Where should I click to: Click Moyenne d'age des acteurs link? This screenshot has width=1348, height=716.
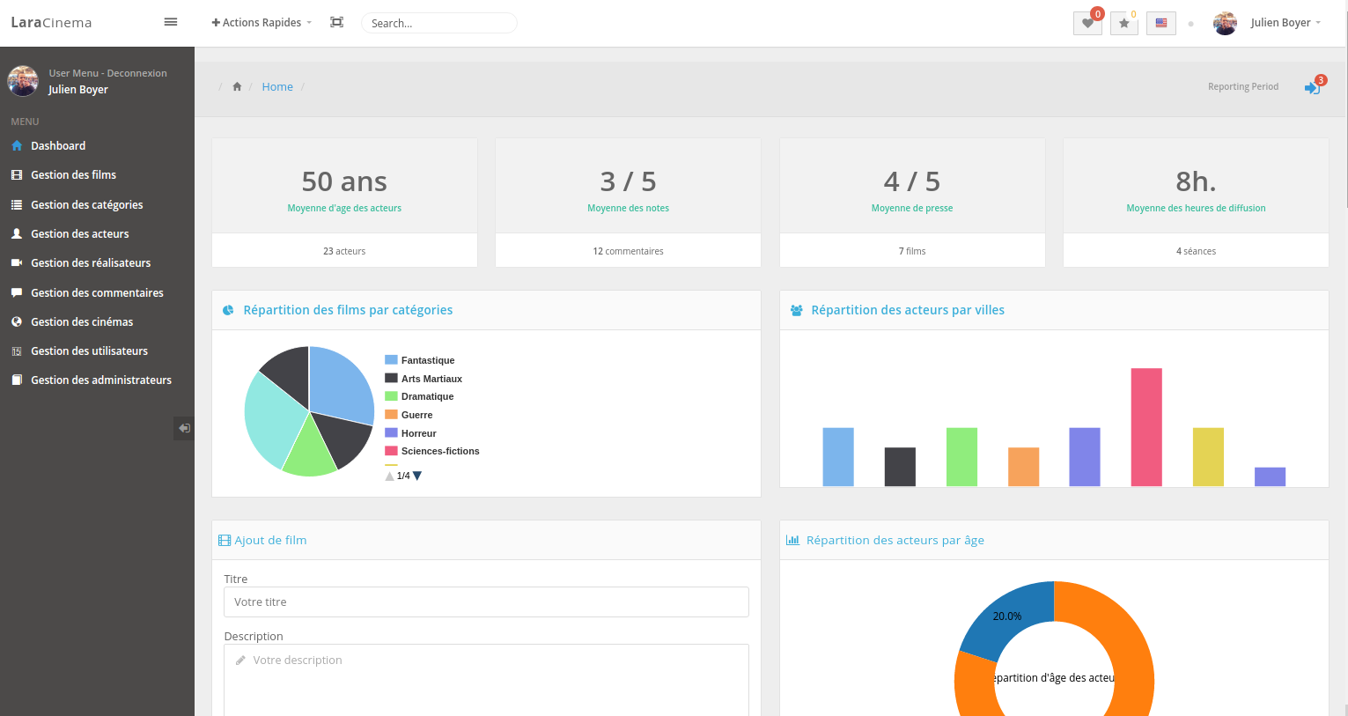344,208
